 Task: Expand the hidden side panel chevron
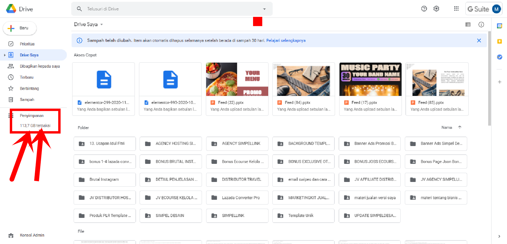tap(499, 236)
